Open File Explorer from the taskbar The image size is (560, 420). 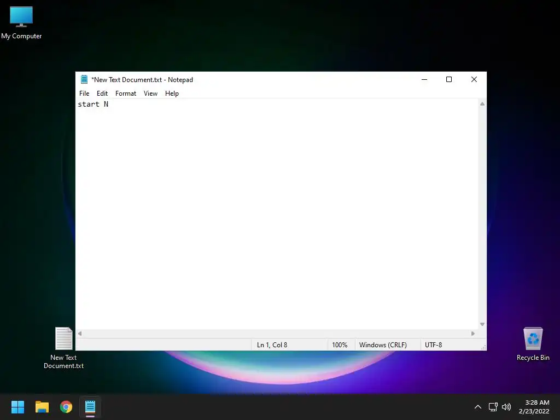click(42, 407)
